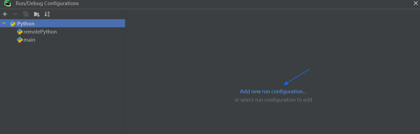Screen dimensions: 420x134
Task: Click the PyCharm logo in title bar
Action: click(8, 4)
